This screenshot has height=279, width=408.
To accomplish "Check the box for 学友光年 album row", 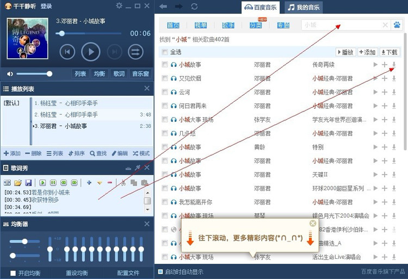I will point(164,119).
